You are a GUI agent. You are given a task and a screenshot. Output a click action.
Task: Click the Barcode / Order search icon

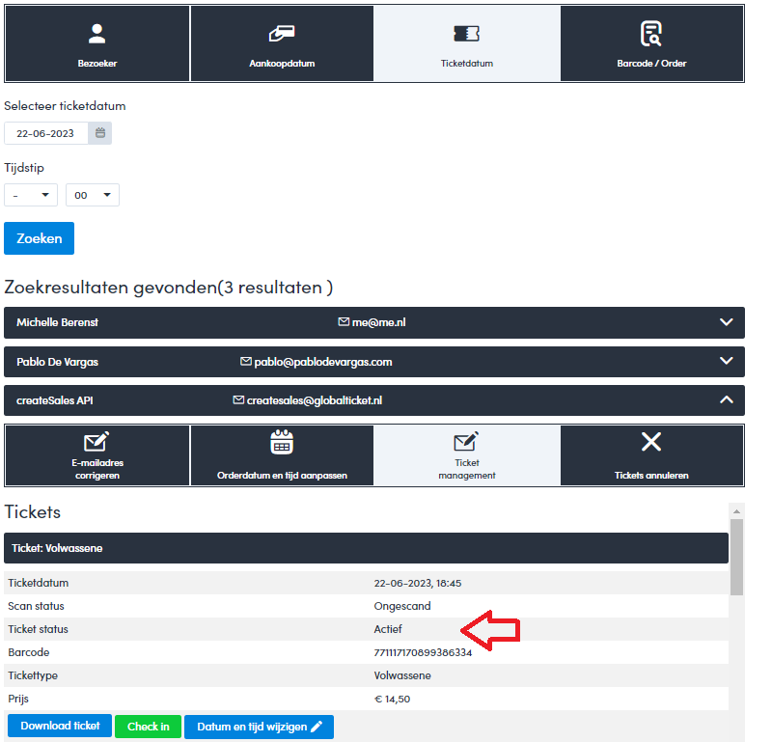pos(651,34)
